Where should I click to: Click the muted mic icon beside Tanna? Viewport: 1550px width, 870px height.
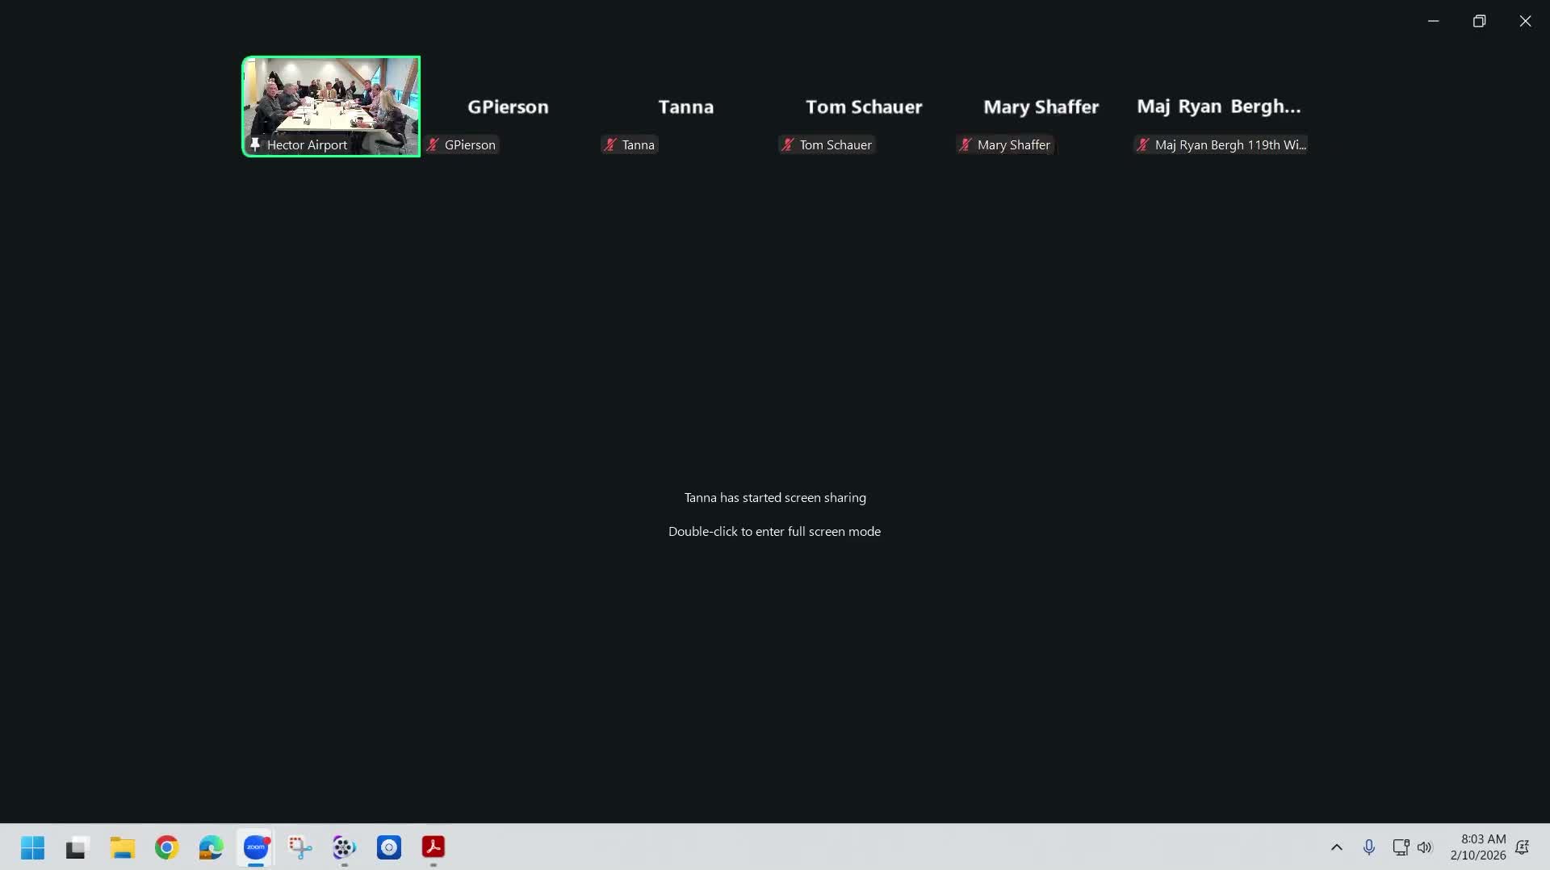pos(610,145)
